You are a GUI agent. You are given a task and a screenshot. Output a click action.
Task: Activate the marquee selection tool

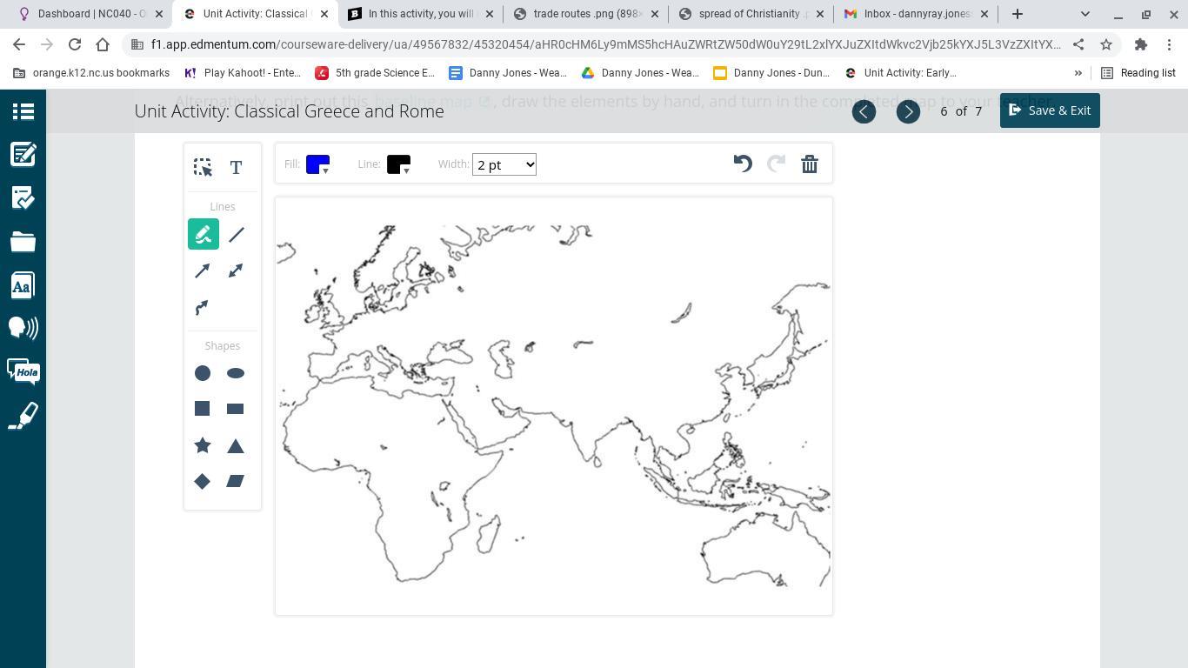(x=202, y=167)
